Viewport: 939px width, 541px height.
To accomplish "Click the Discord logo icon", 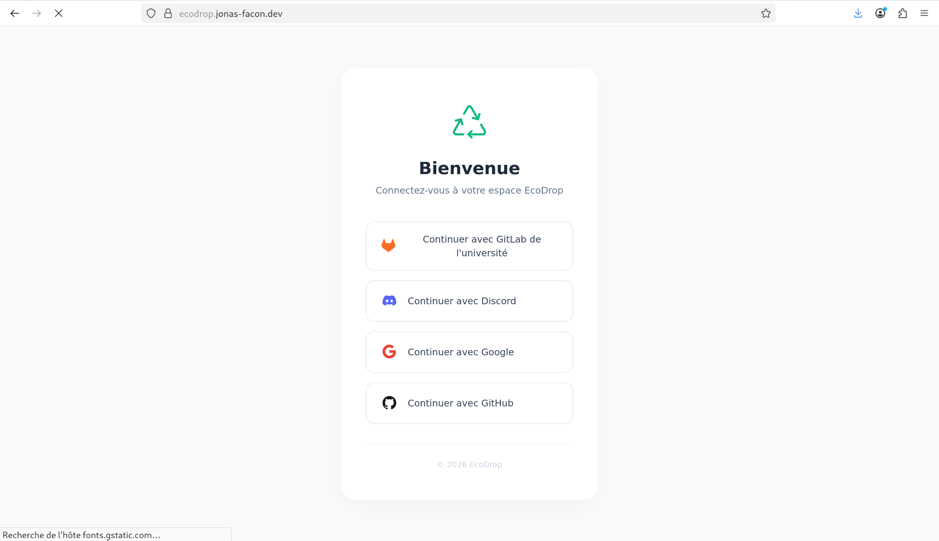I will point(389,301).
